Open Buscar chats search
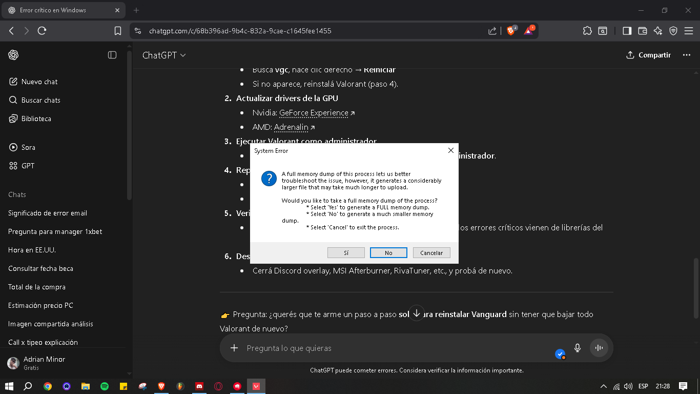Image resolution: width=700 pixels, height=394 pixels. click(x=35, y=100)
